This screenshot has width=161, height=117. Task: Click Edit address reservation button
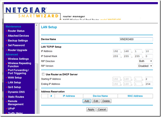96,101
